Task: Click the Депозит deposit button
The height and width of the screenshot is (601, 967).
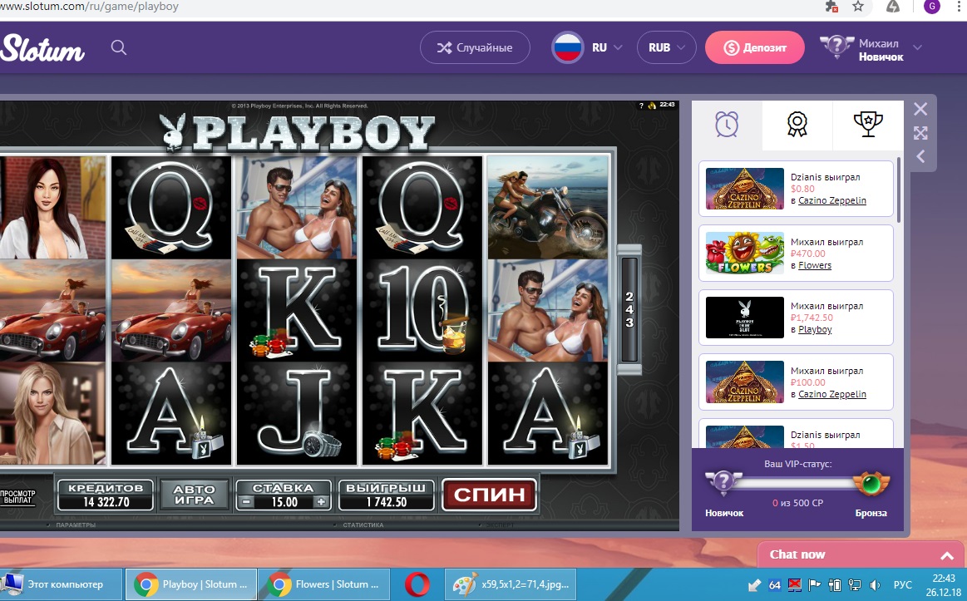Action: click(x=755, y=47)
